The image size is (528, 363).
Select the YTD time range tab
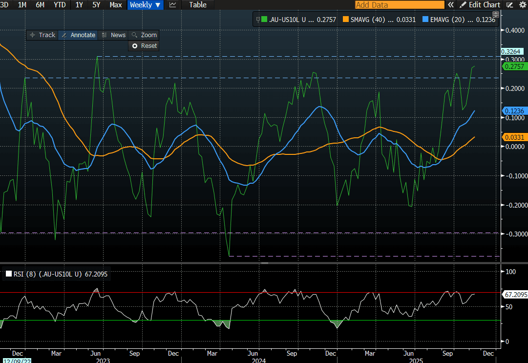tap(60, 5)
